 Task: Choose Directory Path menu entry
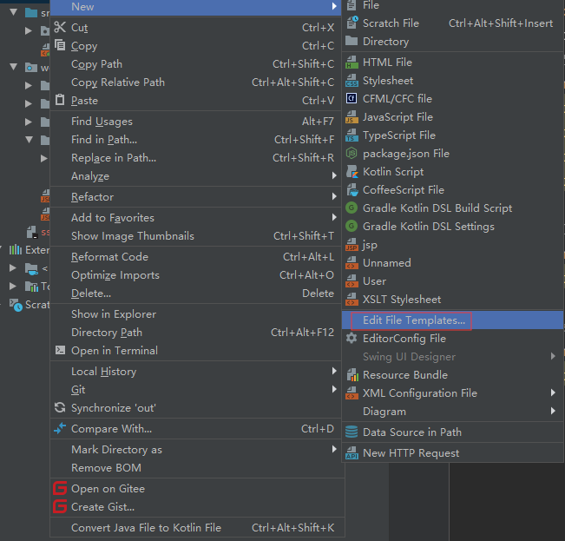pos(195,333)
